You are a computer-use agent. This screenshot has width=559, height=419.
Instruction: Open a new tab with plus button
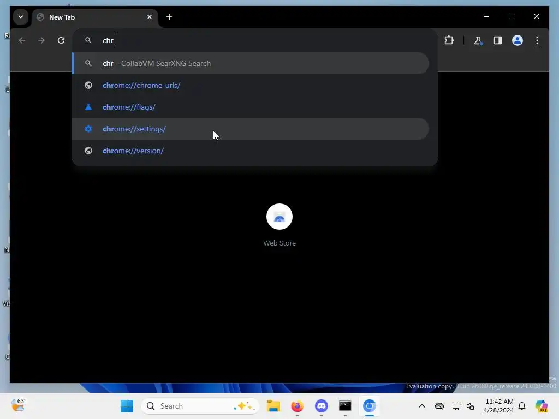169,17
